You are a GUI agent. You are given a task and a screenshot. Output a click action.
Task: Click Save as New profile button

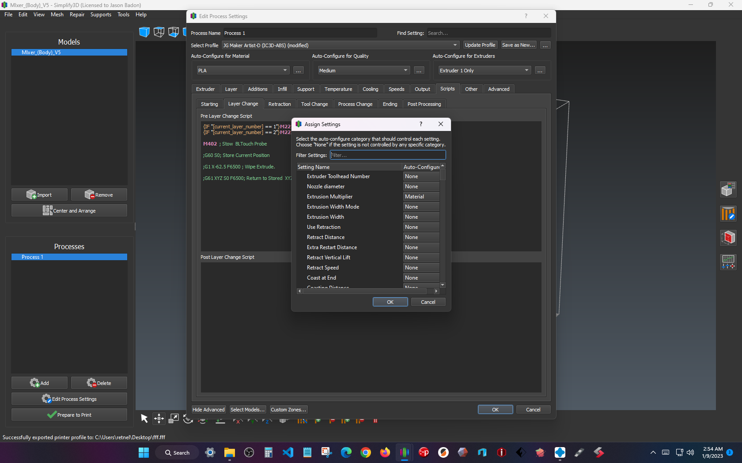519,45
